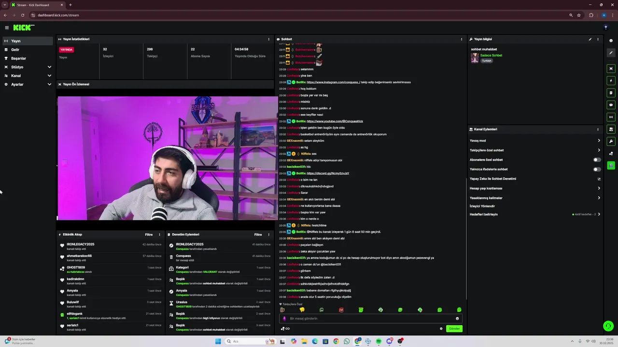Open WhatsApp from the taskbar
Viewport: 618px width, 347px height.
point(347,341)
